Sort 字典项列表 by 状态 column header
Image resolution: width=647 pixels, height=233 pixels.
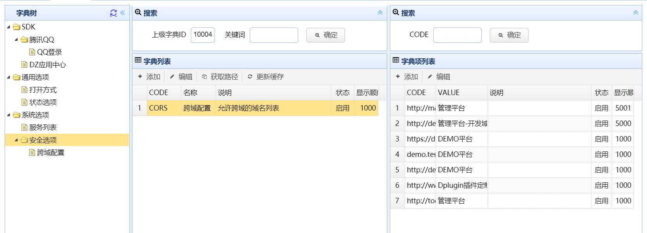(x=602, y=93)
